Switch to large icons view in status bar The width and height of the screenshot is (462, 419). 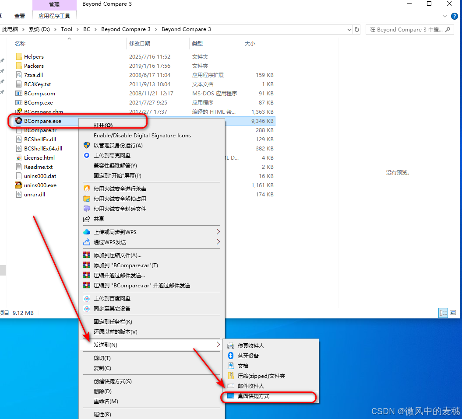[x=453, y=312]
